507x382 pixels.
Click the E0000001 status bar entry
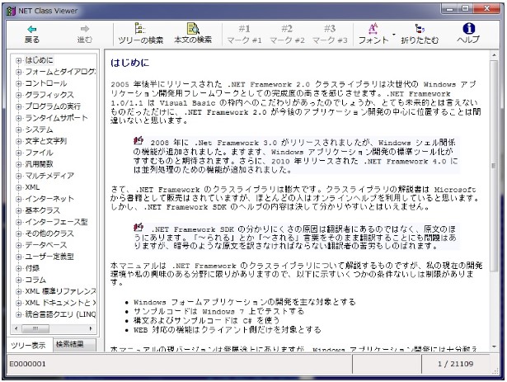[x=28, y=364]
